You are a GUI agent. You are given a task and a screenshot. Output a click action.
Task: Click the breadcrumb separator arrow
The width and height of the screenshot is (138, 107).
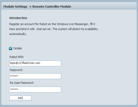tap(30, 7)
